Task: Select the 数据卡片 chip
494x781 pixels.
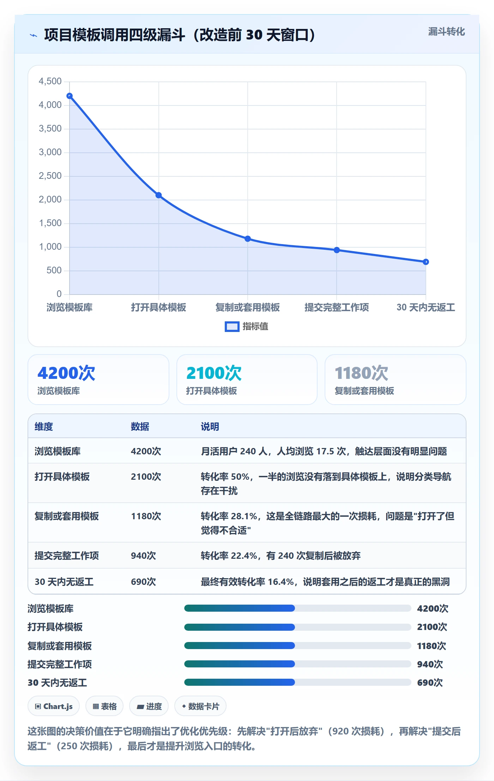Action: [x=200, y=706]
